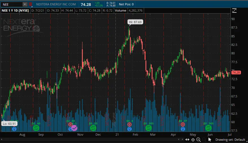The height and width of the screenshot is (143, 248).
Task: Click the +0.12% change value
Action: tap(99, 6)
